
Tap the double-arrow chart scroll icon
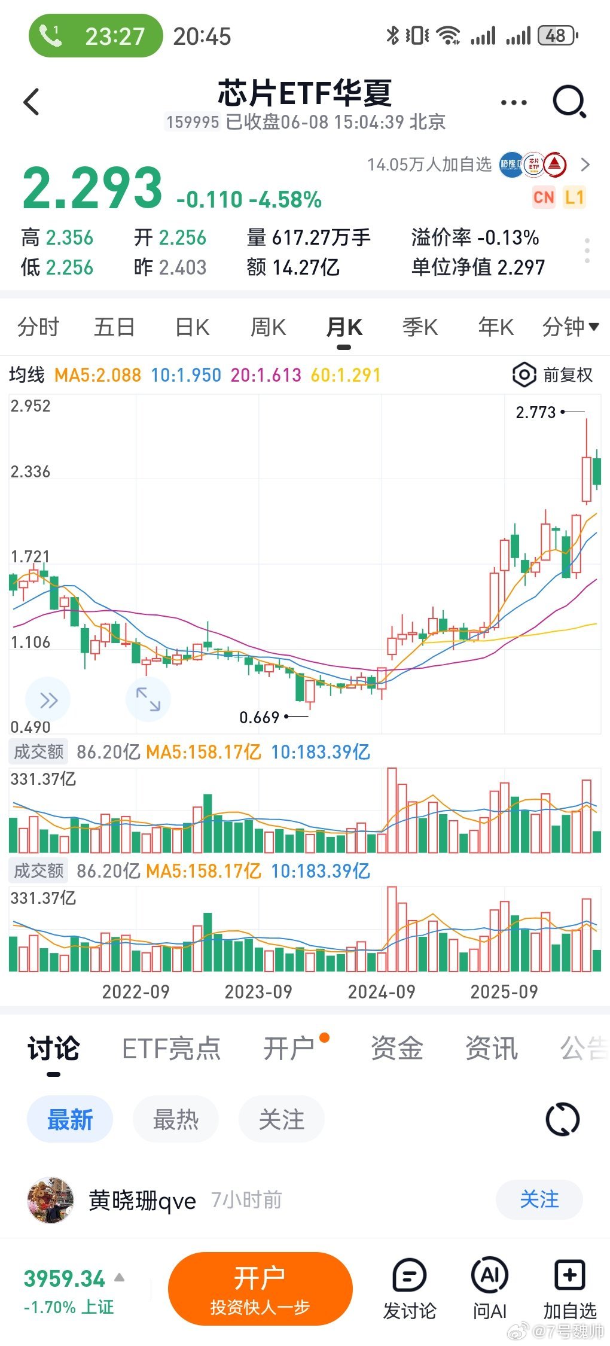tap(48, 700)
